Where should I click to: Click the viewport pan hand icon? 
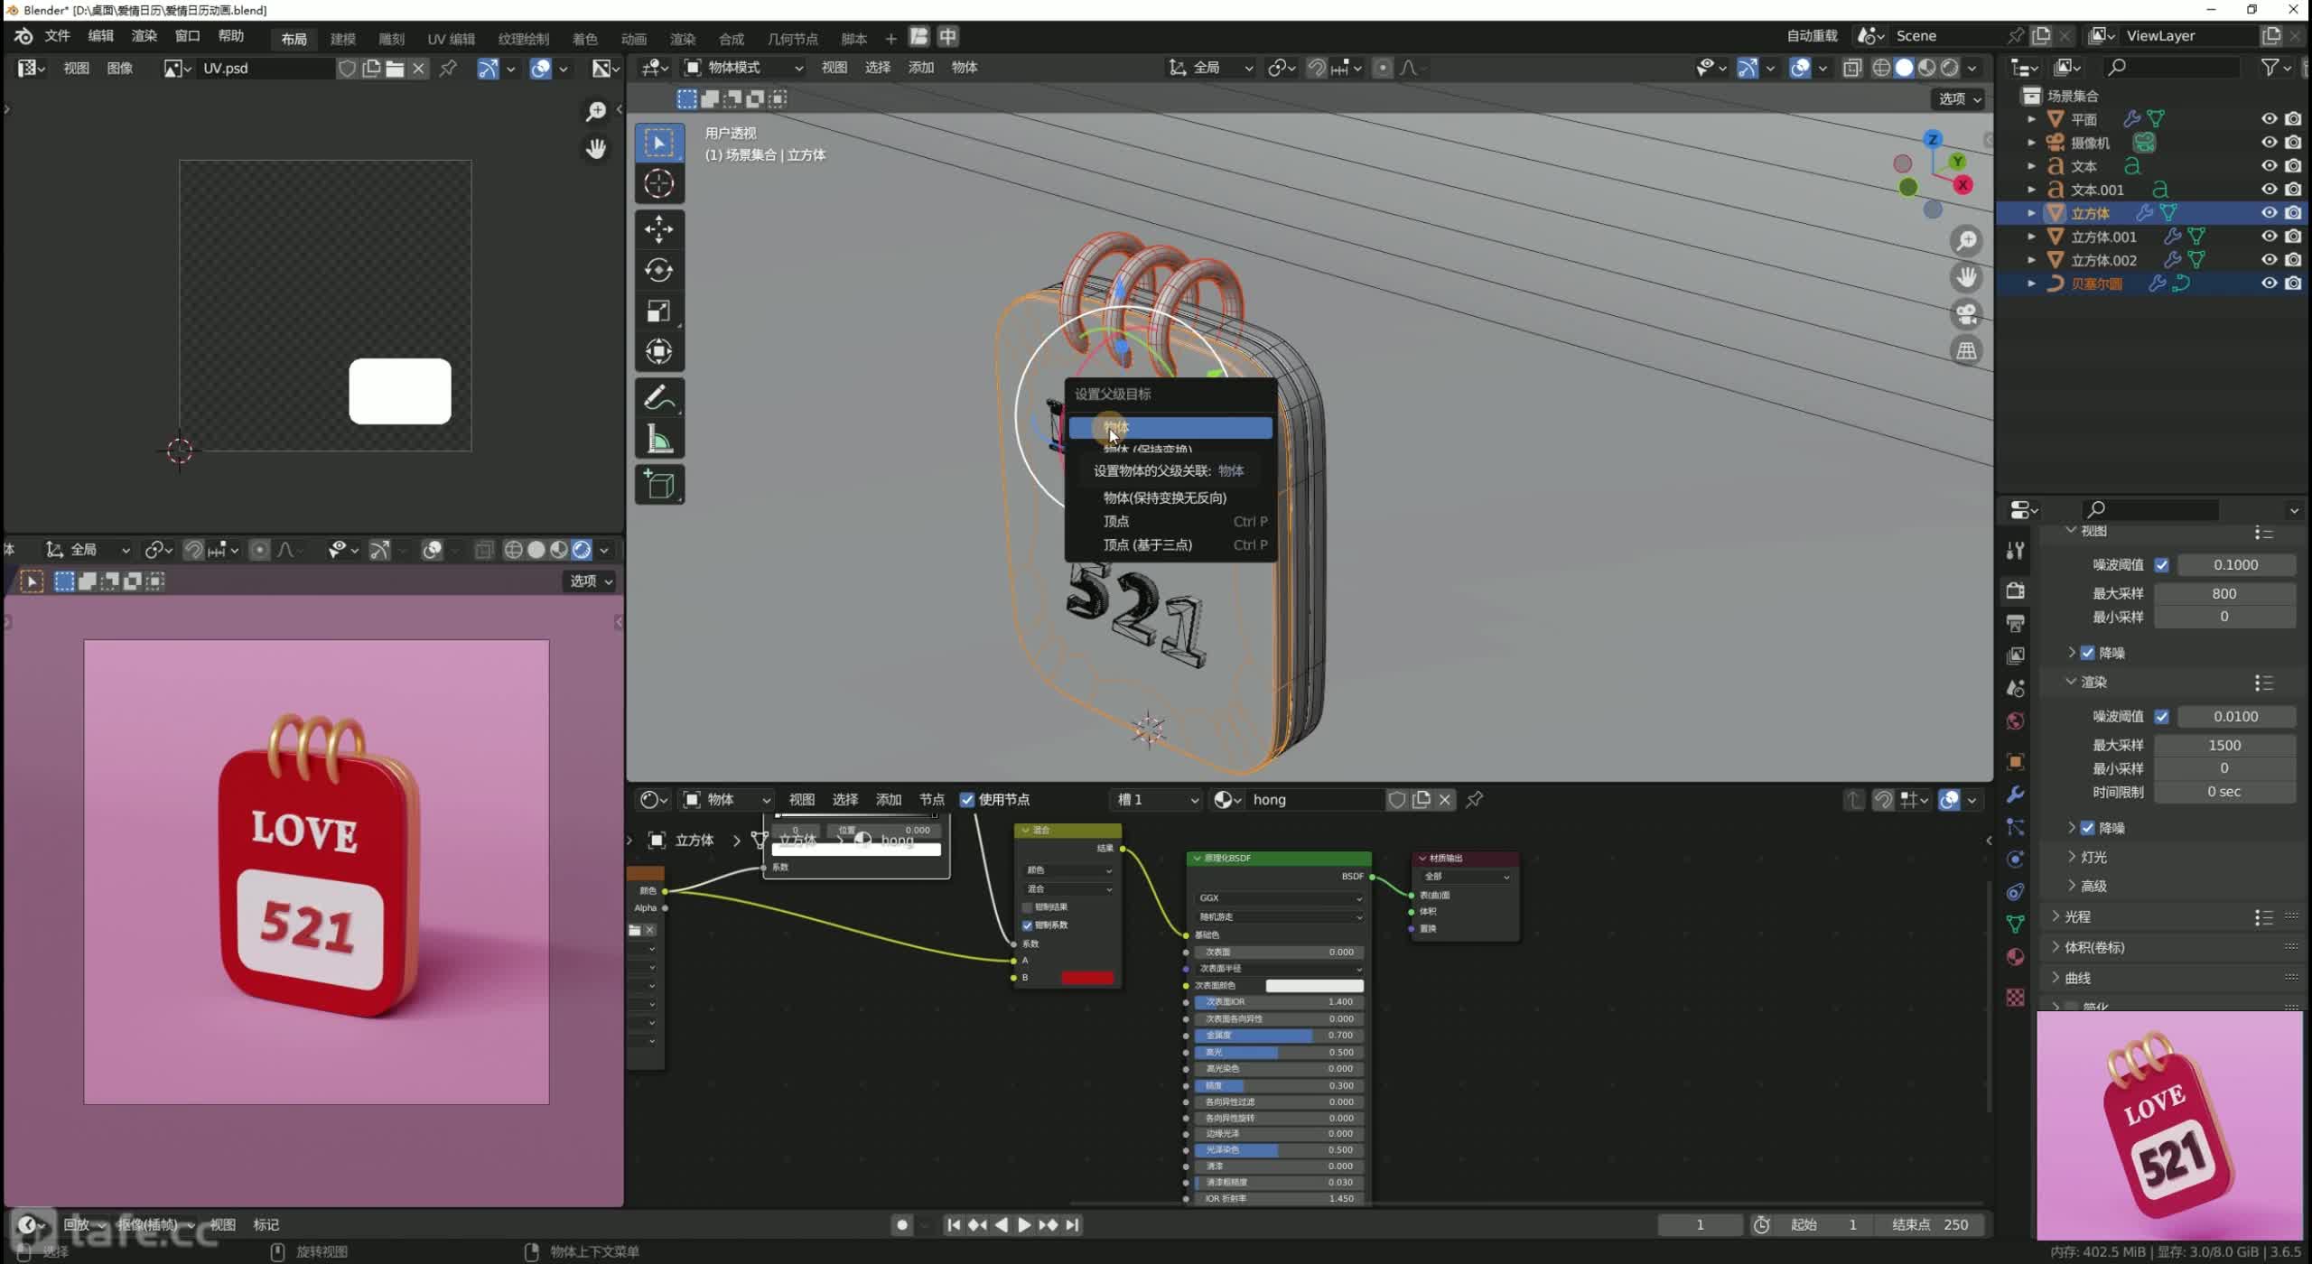click(1966, 277)
